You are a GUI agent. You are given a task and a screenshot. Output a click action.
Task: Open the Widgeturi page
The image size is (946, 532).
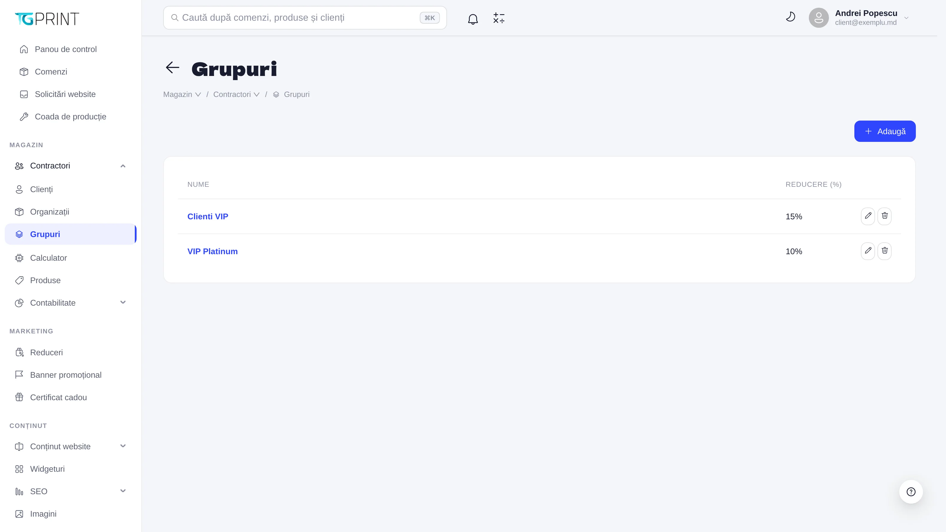point(71,469)
